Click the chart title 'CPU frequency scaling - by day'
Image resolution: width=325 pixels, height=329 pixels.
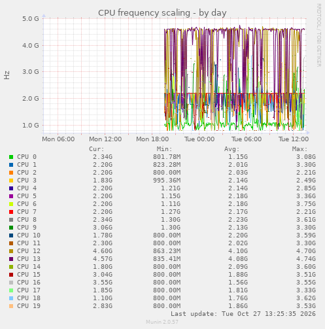pyautogui.click(x=162, y=13)
